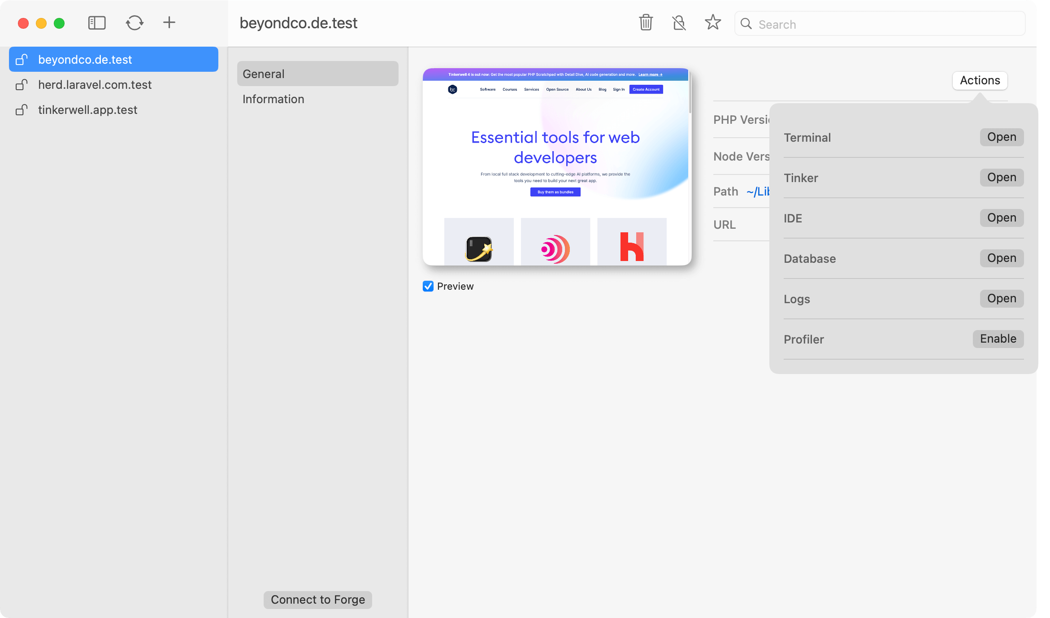Add a new site with plus icon
The width and height of the screenshot is (1050, 618).
click(x=169, y=22)
